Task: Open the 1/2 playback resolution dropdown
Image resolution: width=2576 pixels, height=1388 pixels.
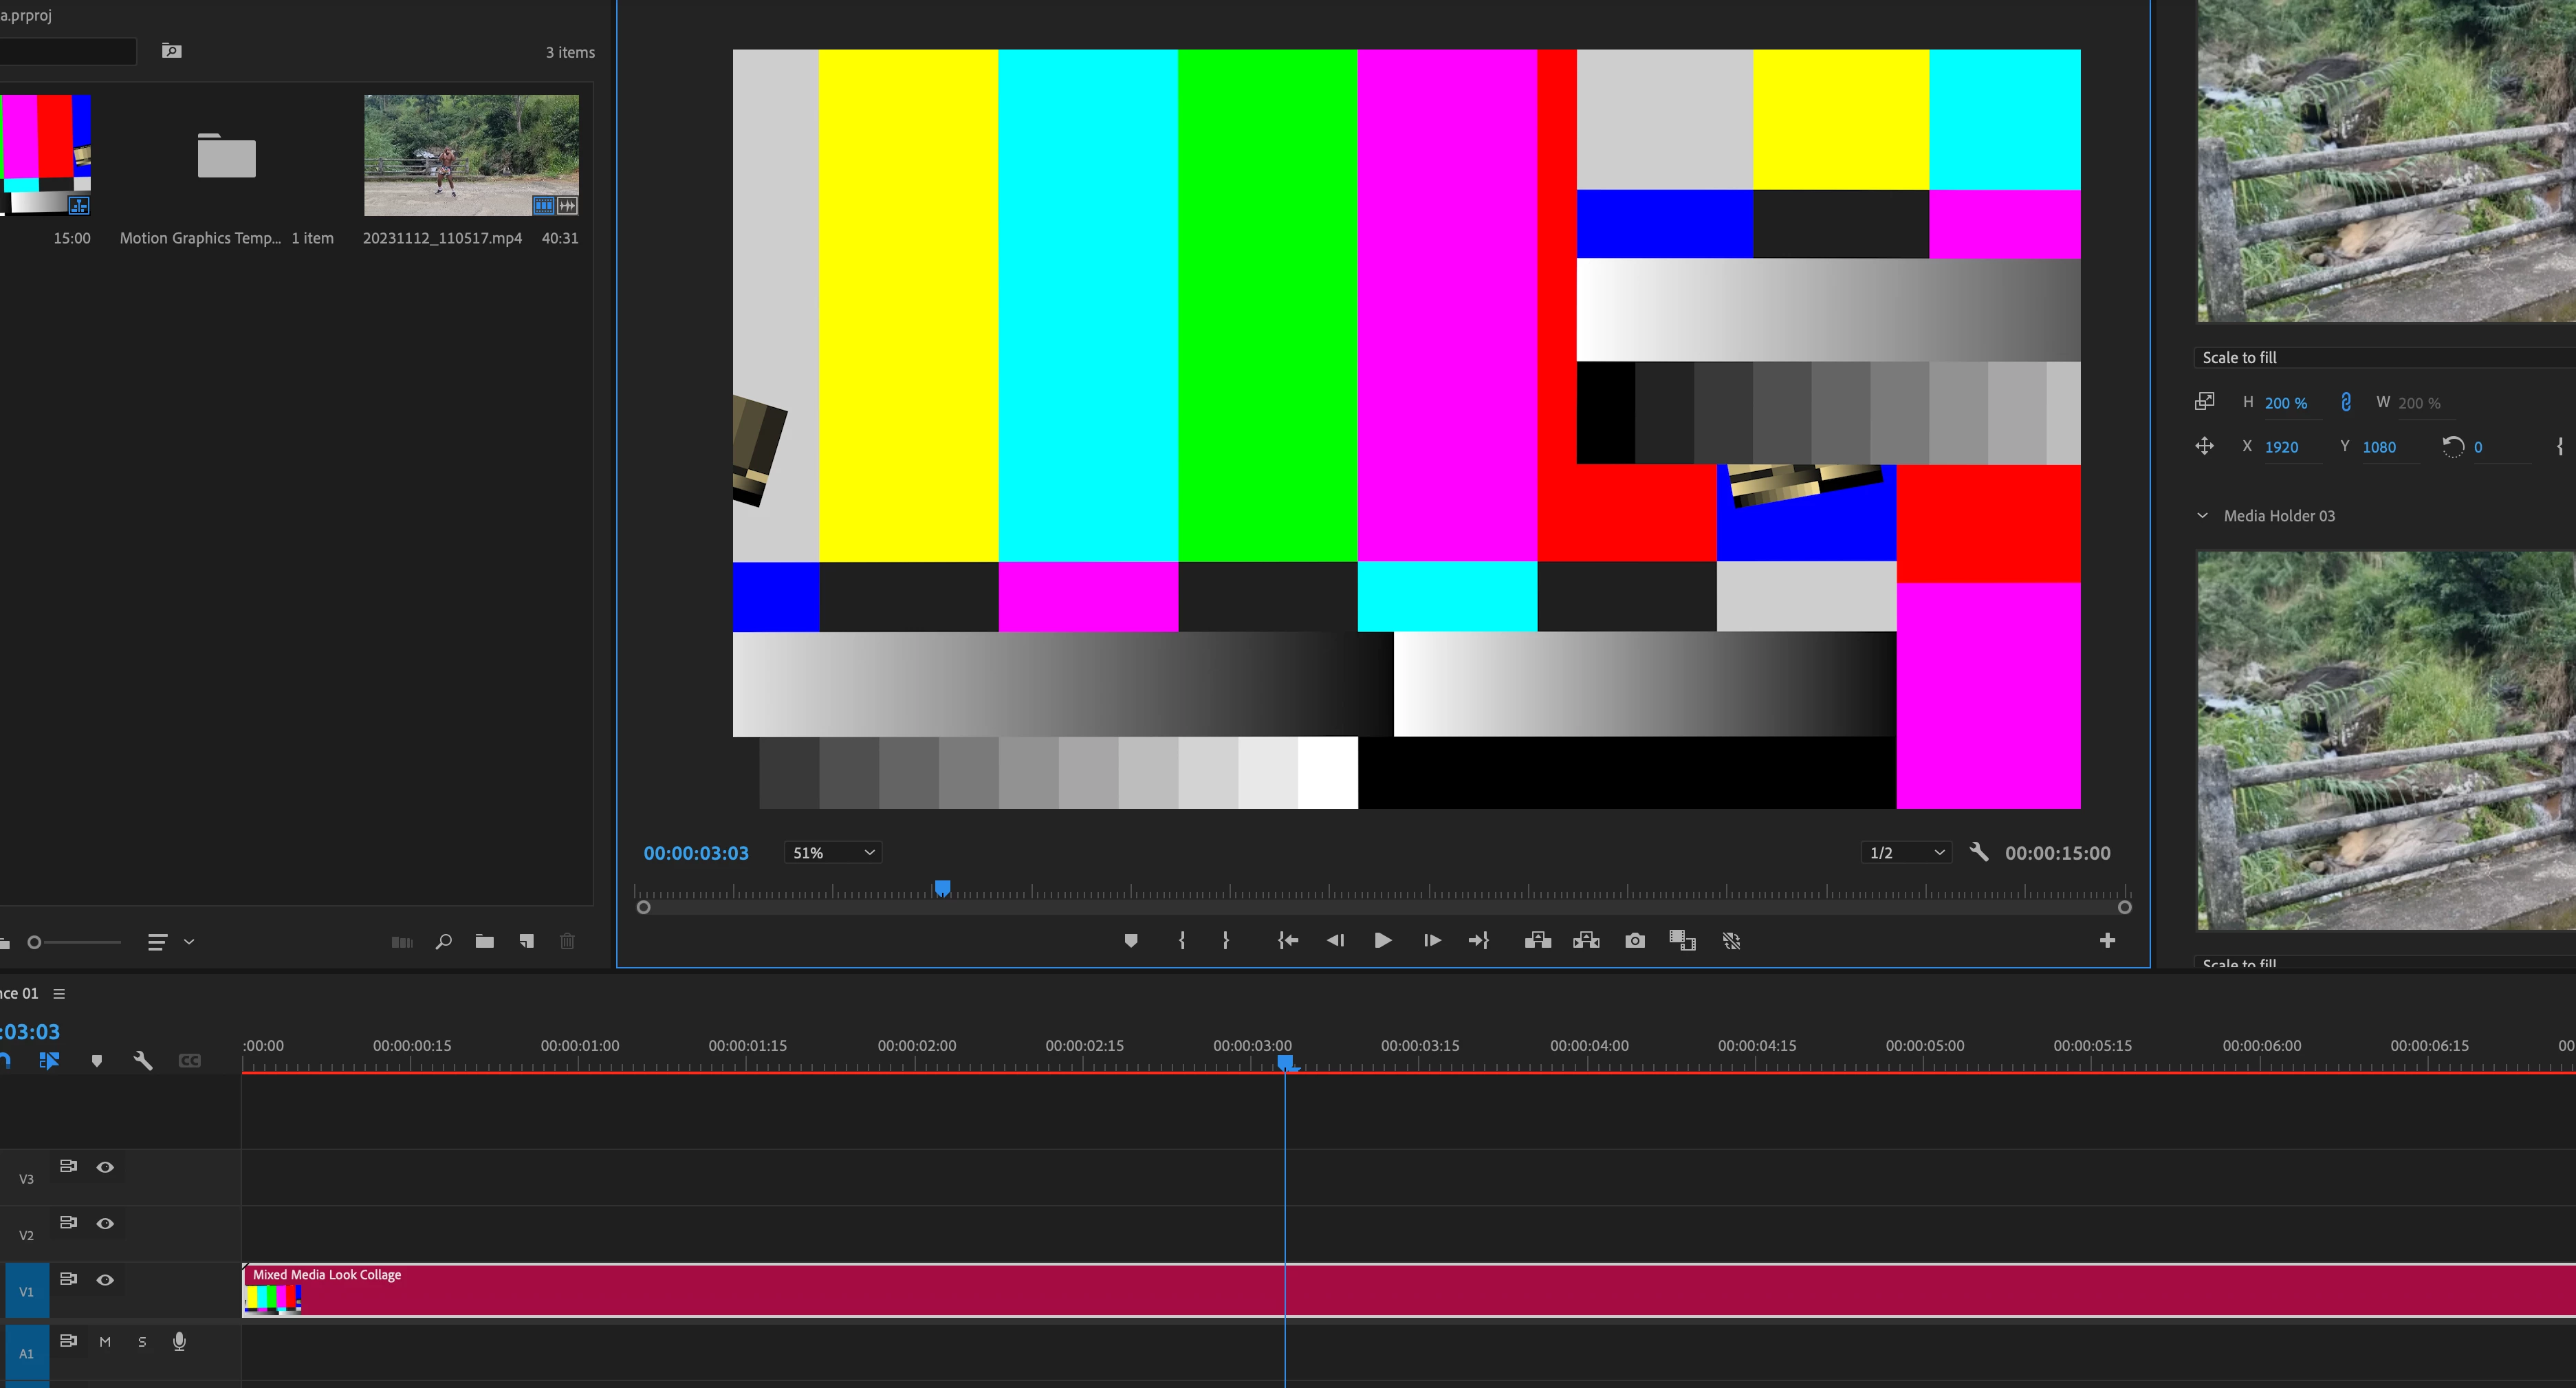Action: pyautogui.click(x=1906, y=852)
